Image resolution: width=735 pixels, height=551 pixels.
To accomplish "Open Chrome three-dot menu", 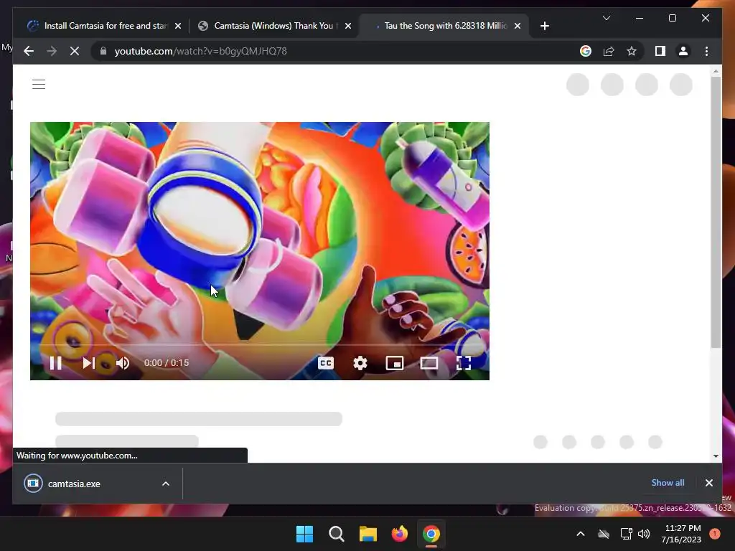I will tap(706, 51).
